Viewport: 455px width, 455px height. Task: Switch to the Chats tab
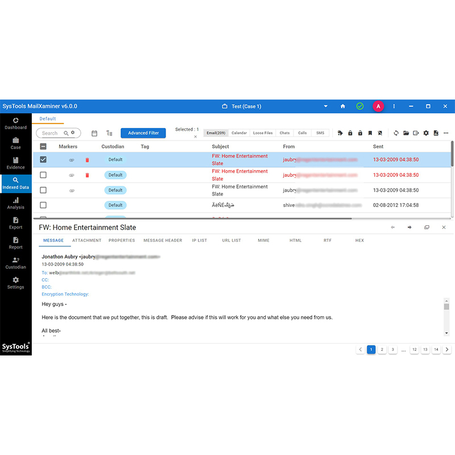click(285, 133)
